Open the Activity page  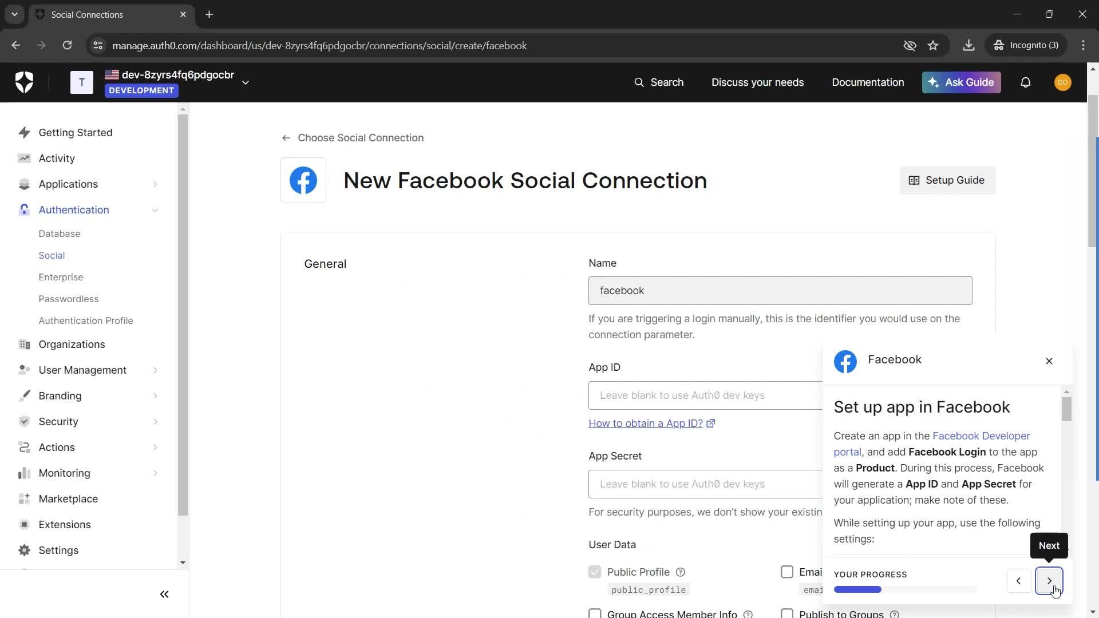(x=57, y=159)
